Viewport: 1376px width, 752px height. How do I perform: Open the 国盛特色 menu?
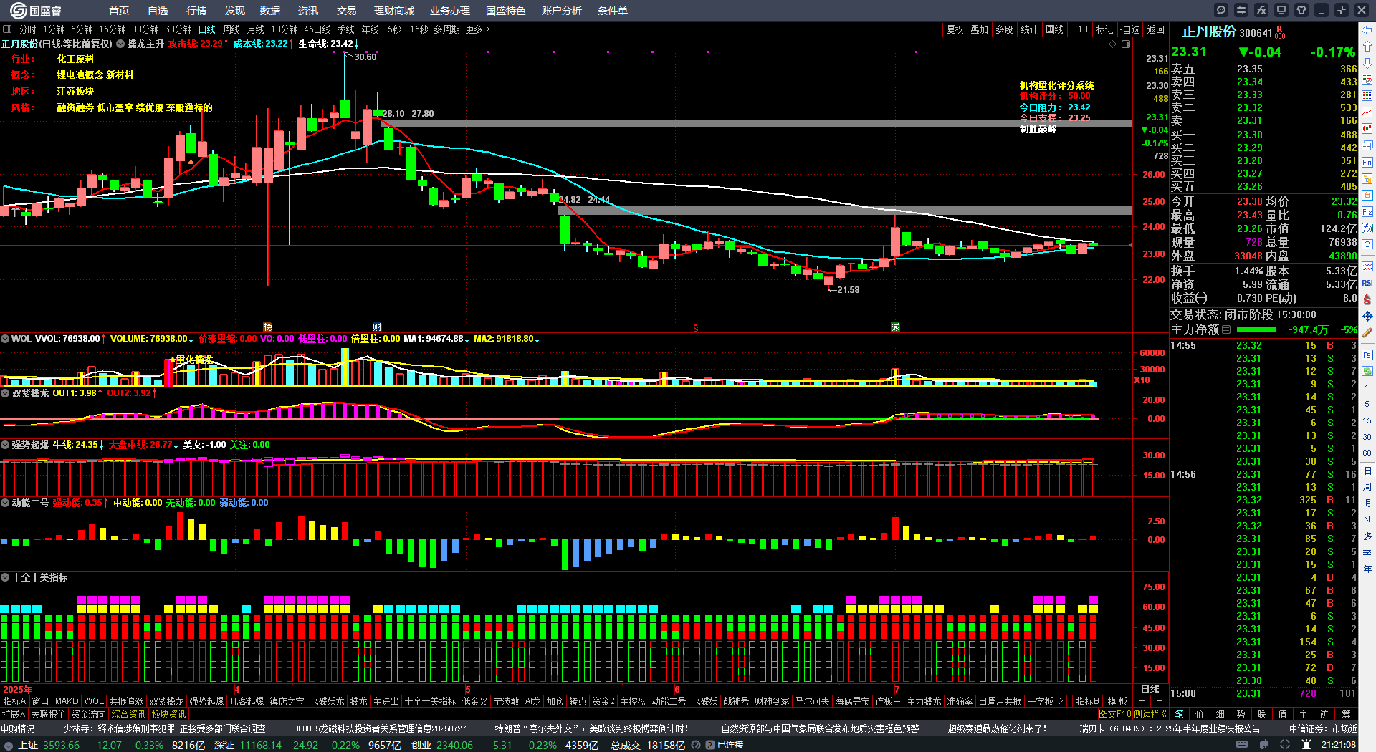[x=506, y=11]
